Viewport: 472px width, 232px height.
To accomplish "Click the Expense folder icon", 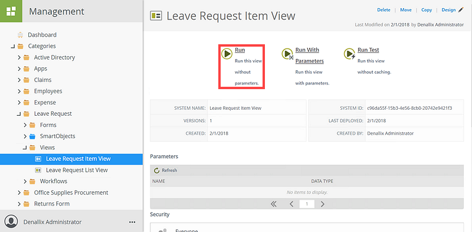I will (27, 103).
